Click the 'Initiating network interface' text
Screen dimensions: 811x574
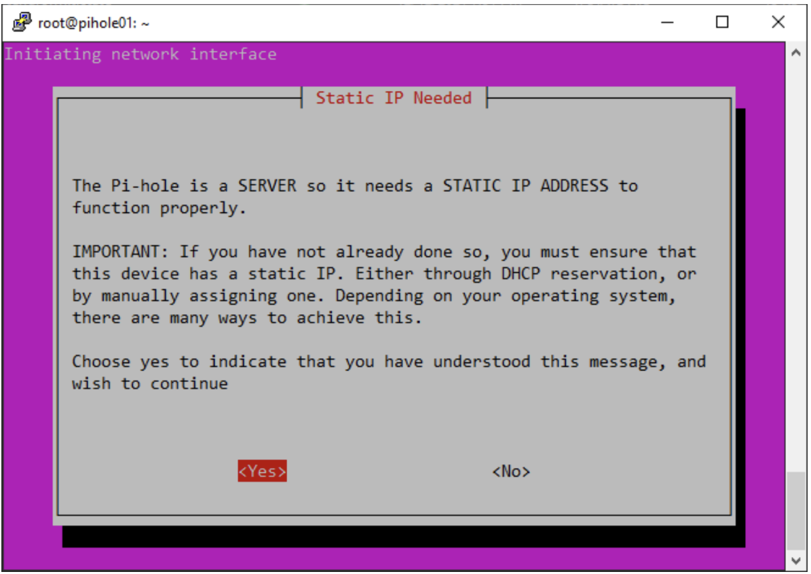click(x=140, y=54)
